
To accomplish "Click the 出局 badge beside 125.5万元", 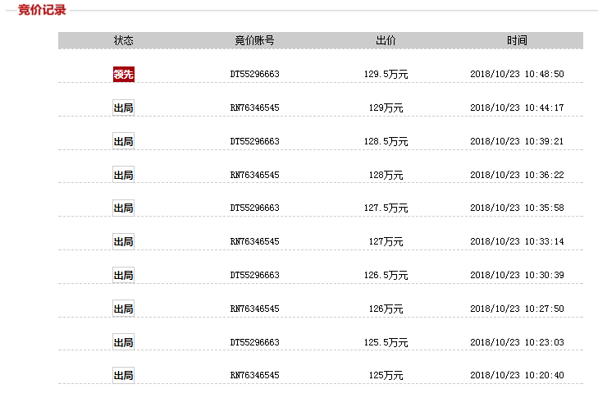I will tap(124, 342).
